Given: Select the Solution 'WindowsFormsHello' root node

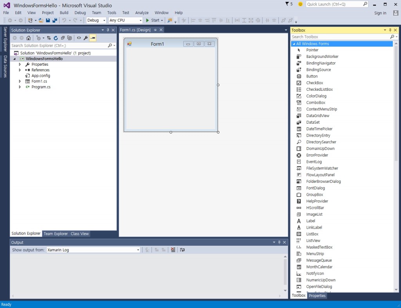Looking at the screenshot, I should 55,53.
